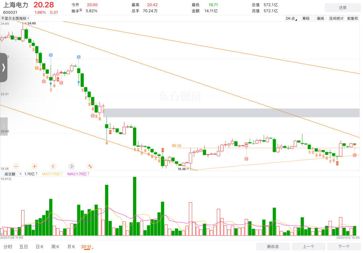
Task: Click the MA2:1.70亿 indicator label
Action: tap(78, 174)
